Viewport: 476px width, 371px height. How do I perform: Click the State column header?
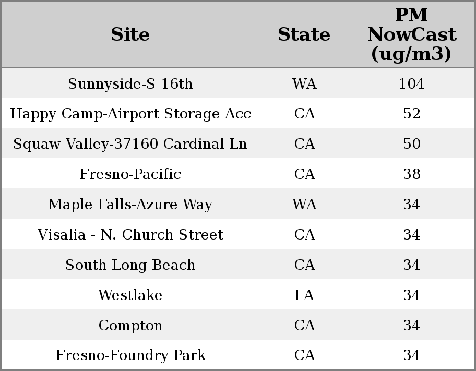click(304, 34)
